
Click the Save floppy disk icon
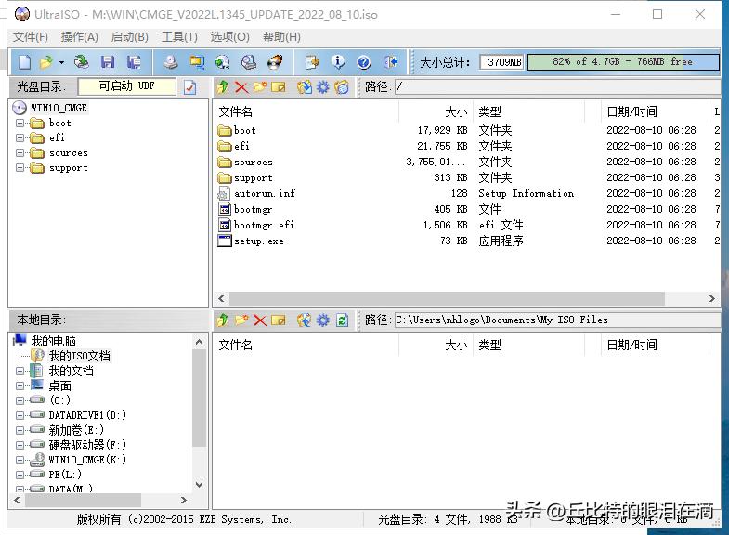click(x=108, y=62)
